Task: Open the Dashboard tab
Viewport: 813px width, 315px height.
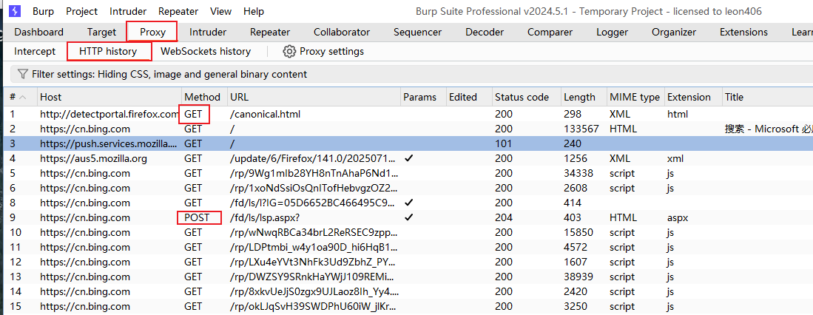Action: coord(38,32)
